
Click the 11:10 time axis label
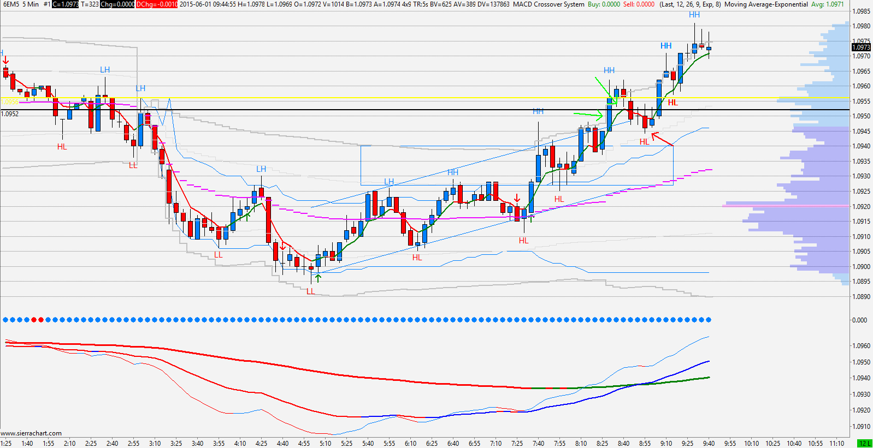(836, 444)
